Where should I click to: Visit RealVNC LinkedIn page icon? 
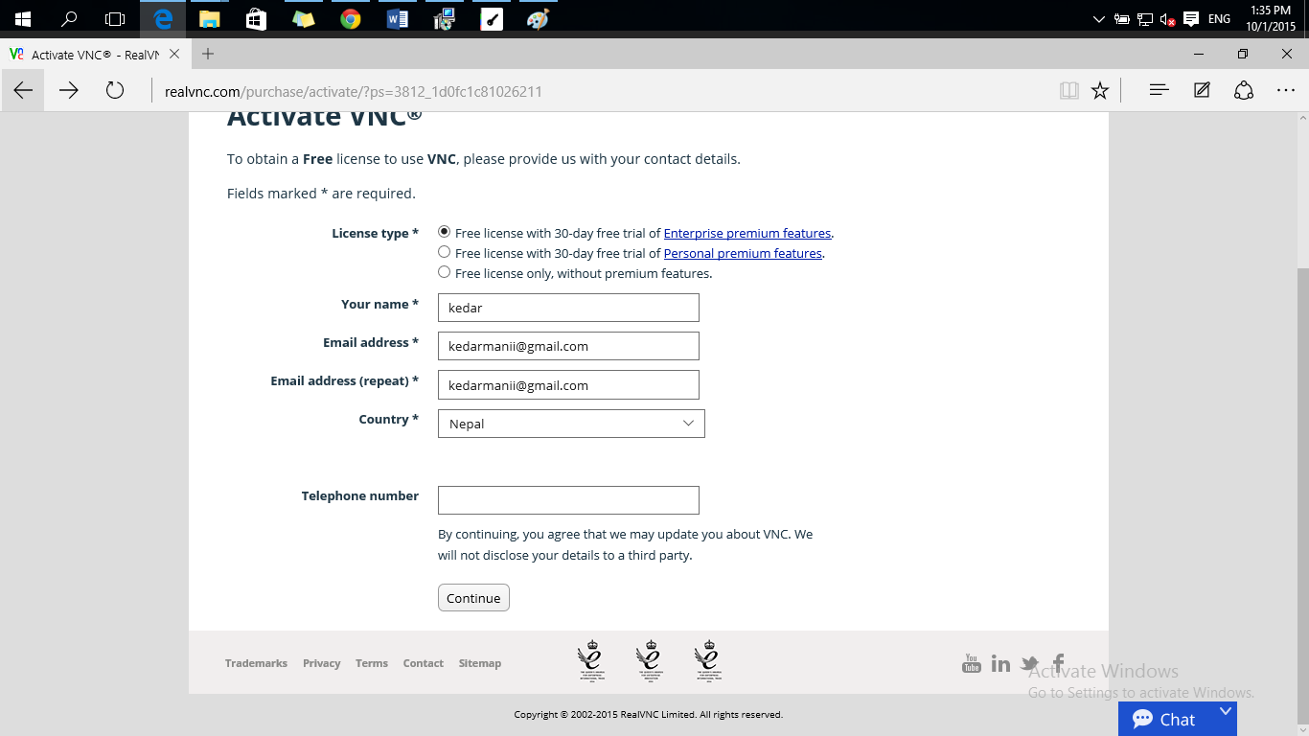tap(1000, 663)
